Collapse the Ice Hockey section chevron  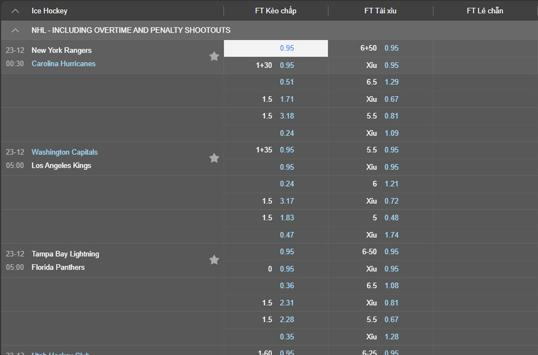tap(15, 11)
